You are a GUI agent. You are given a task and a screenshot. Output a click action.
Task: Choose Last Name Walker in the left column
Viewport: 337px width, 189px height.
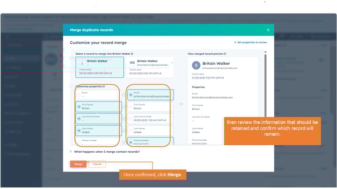tap(99, 130)
